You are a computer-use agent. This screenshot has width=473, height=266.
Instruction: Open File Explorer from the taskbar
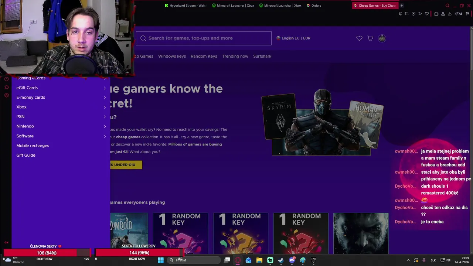click(x=259, y=260)
